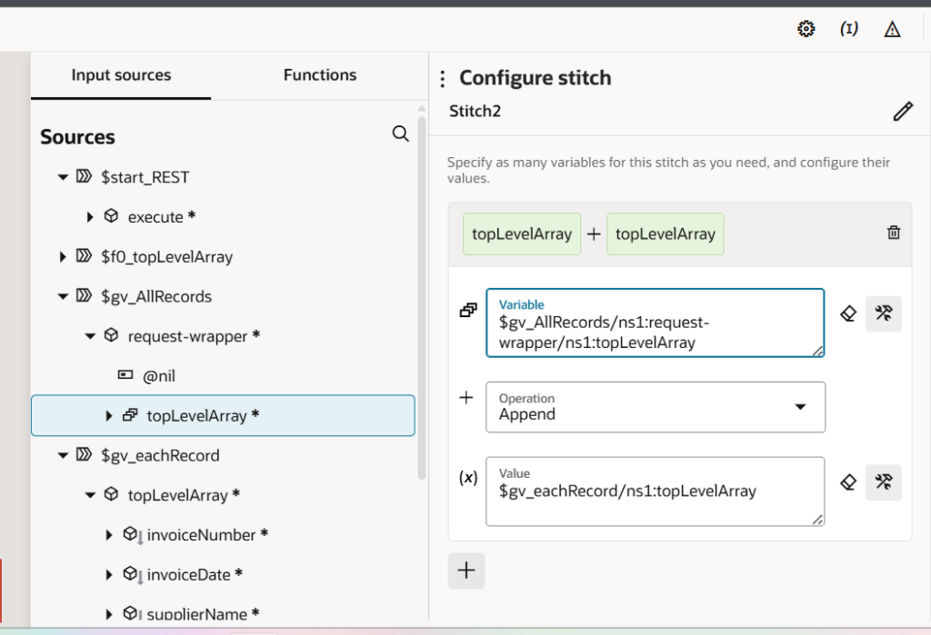931x635 pixels.
Task: Open the Configure stitch three-dot menu
Action: [x=443, y=79]
